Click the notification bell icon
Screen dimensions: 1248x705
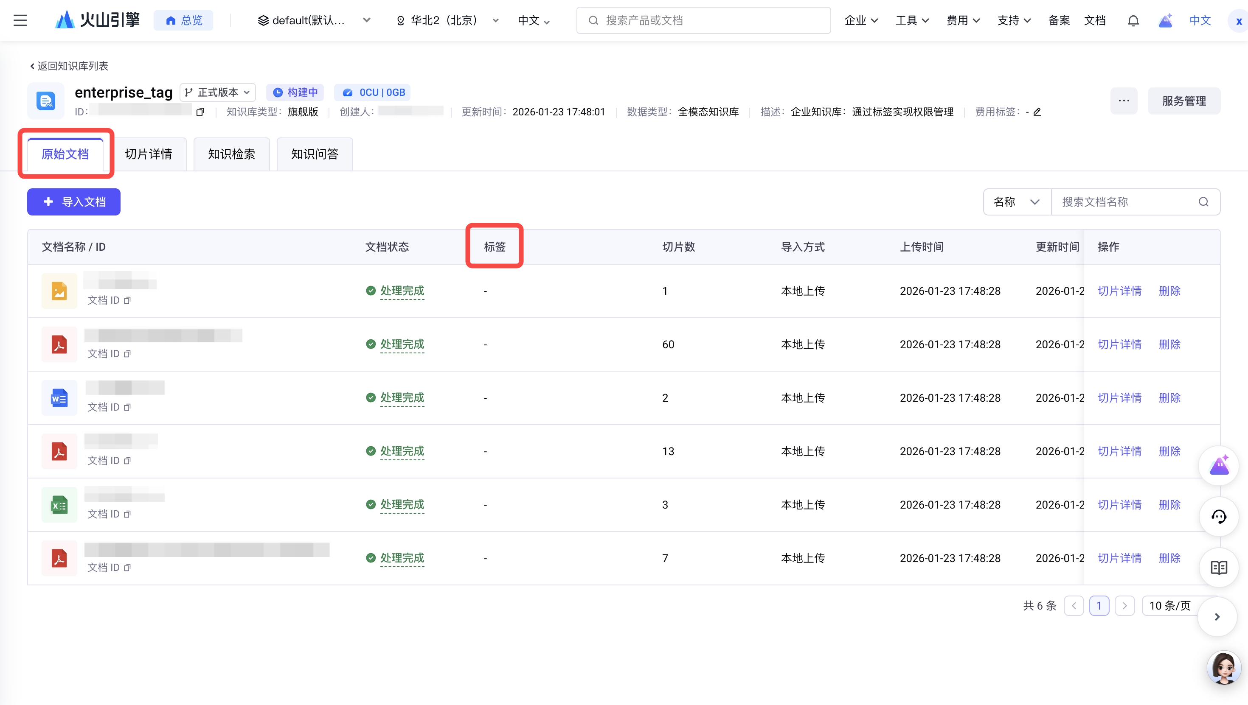pyautogui.click(x=1133, y=20)
